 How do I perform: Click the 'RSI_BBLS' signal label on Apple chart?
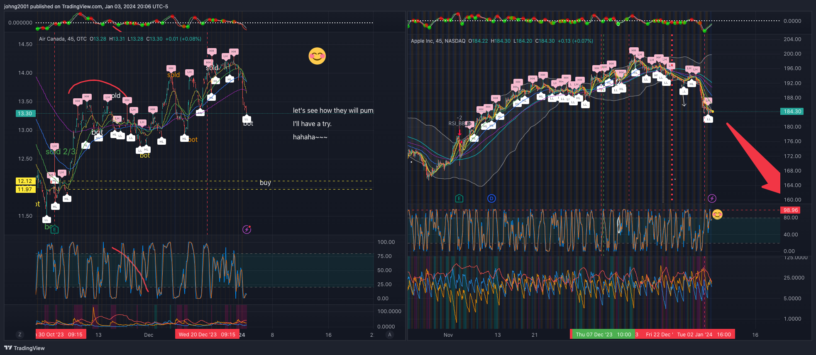click(x=460, y=124)
